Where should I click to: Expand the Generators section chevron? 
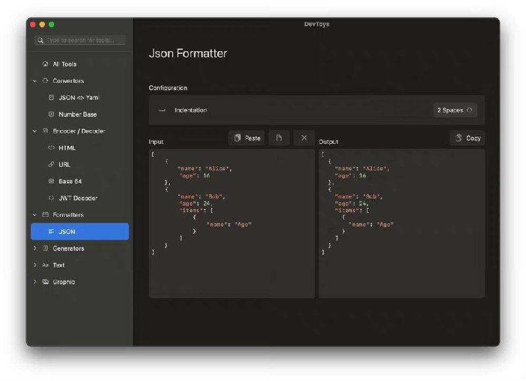(x=35, y=248)
